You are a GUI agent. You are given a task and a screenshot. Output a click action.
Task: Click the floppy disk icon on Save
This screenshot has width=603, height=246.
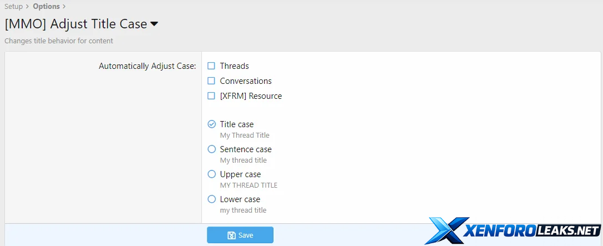click(231, 235)
